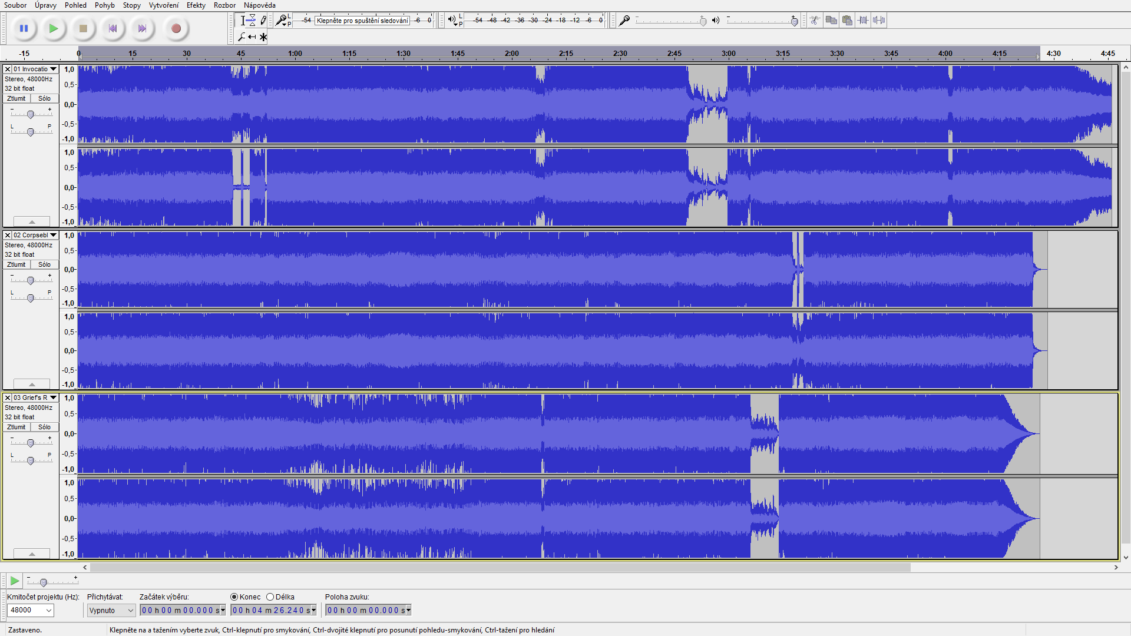Open the Soubor menu
This screenshot has width=1131, height=636.
pyautogui.click(x=15, y=5)
